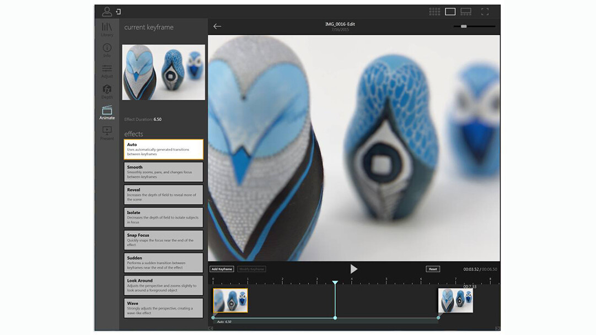Go back using the left arrow

tap(217, 26)
